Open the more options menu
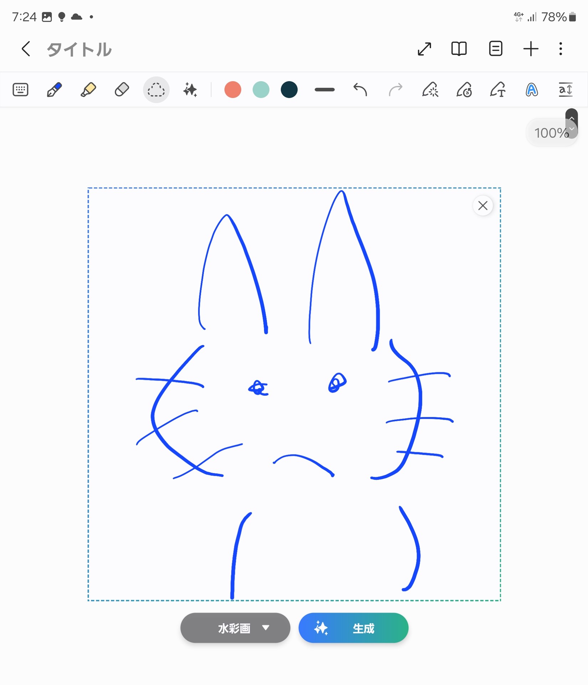Screen dimensions: 588x685 pyautogui.click(x=560, y=49)
